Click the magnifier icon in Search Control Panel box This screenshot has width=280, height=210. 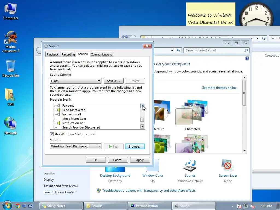(x=246, y=50)
